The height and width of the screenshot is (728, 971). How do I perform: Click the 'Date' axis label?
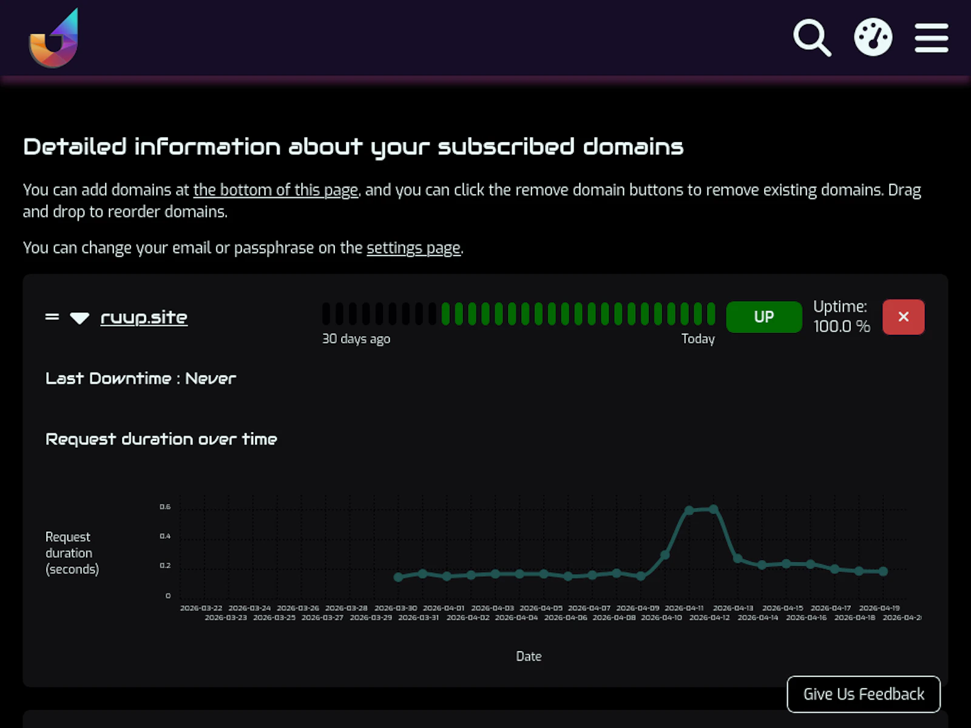point(529,656)
